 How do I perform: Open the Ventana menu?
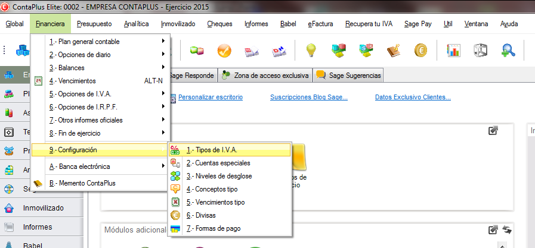point(477,24)
